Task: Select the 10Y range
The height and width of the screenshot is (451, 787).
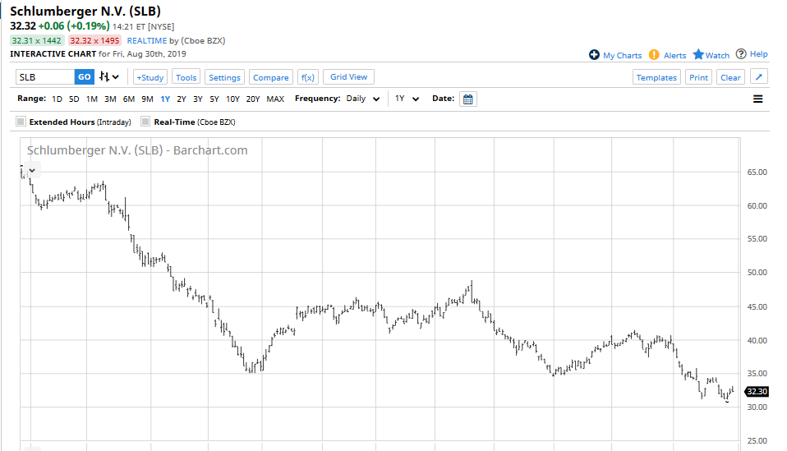Action: click(x=232, y=99)
